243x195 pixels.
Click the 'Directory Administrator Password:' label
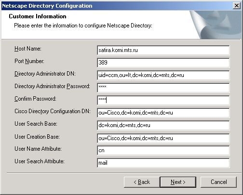click(x=52, y=86)
